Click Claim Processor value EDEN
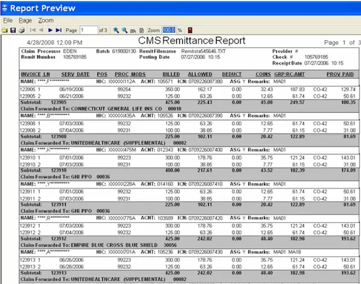This screenshot has width=361, height=284. click(x=70, y=51)
